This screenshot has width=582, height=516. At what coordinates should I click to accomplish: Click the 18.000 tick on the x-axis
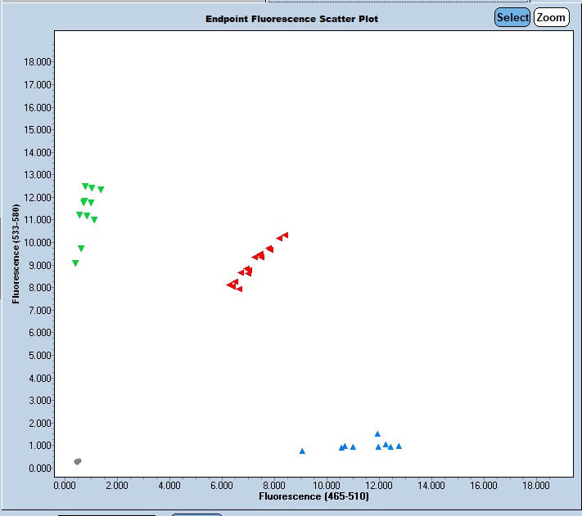pyautogui.click(x=536, y=485)
